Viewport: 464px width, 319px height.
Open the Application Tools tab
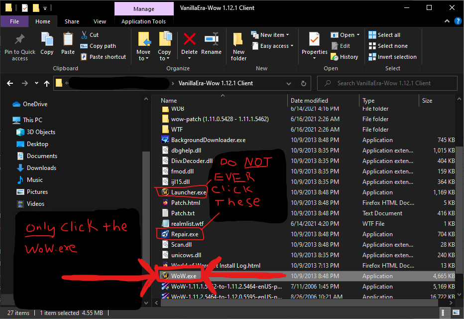pyautogui.click(x=143, y=21)
